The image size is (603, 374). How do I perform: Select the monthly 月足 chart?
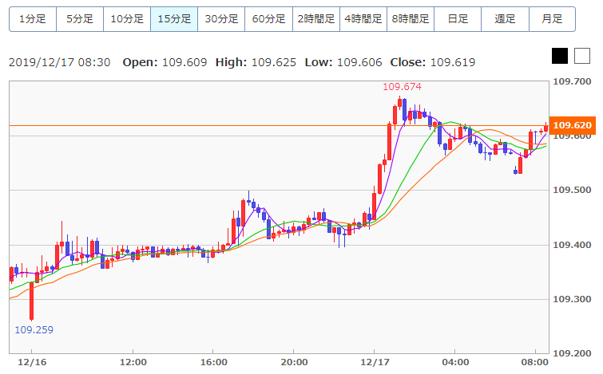552,19
